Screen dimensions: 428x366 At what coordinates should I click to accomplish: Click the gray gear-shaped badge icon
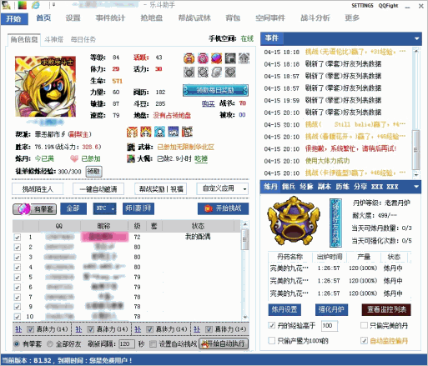pyautogui.click(x=203, y=73)
